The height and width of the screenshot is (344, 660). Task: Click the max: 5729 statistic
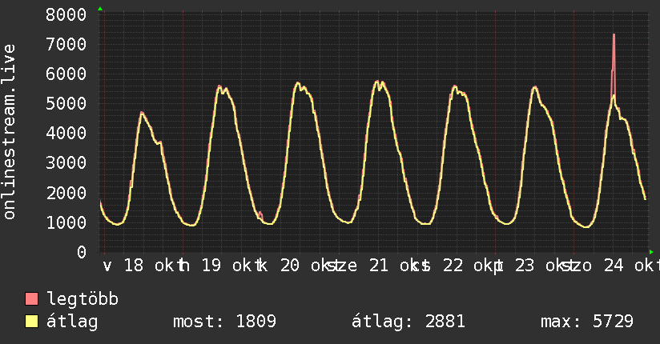tap(587, 322)
